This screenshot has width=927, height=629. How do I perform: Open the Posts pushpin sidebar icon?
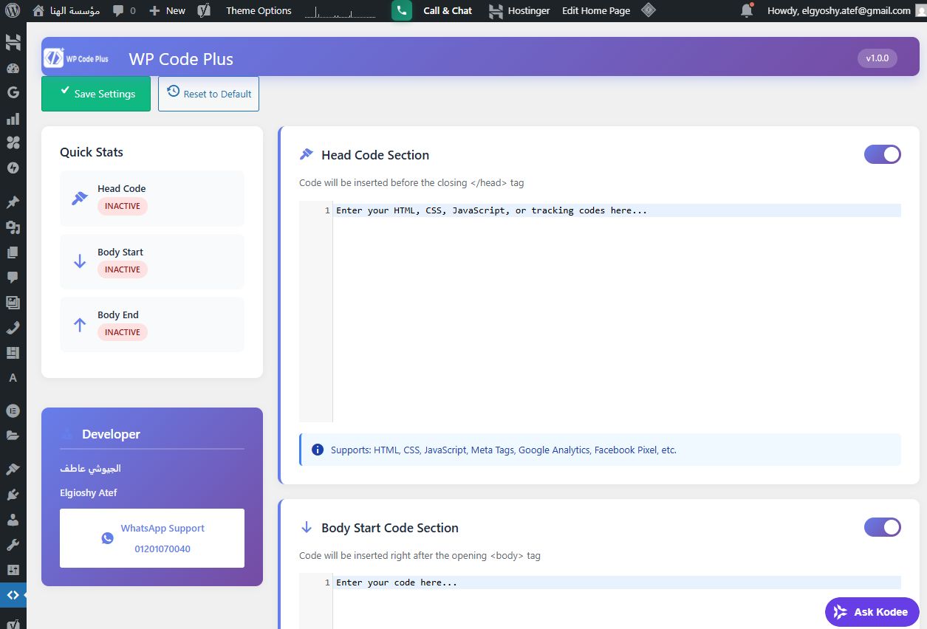(13, 202)
